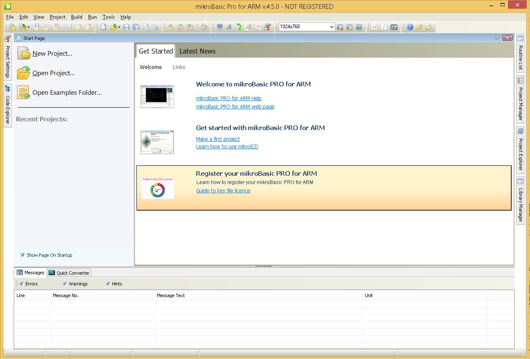530x359 pixels.
Task: Open the Help menu
Action: (126, 17)
